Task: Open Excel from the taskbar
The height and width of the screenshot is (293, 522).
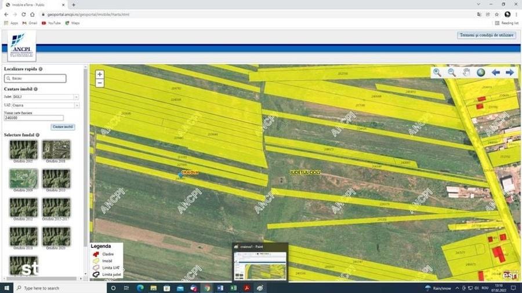Action: click(233, 288)
